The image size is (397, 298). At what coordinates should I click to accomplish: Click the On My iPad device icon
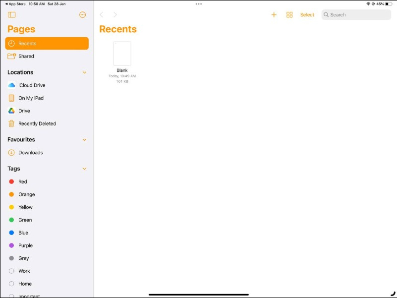(x=11, y=98)
